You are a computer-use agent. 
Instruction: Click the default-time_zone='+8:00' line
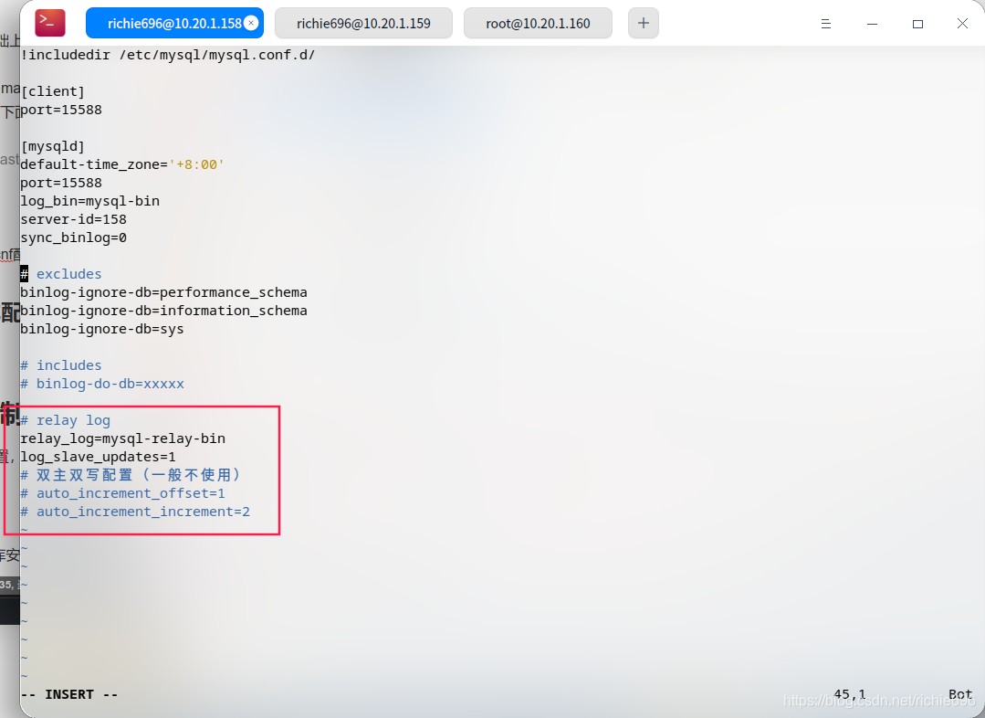pos(122,164)
